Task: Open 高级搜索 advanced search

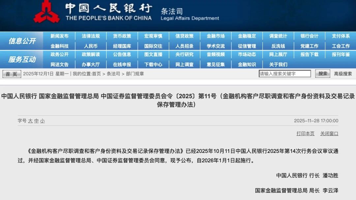Action: coord(343,74)
